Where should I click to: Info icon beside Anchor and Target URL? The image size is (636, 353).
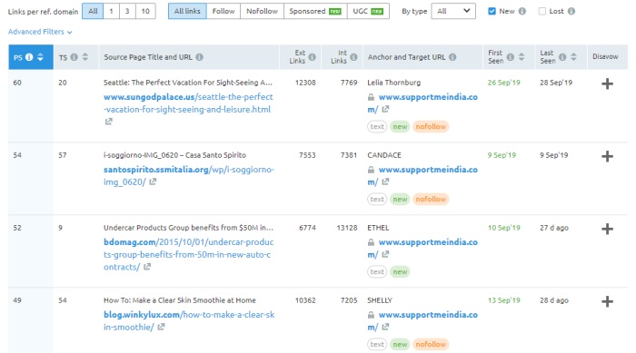[x=452, y=57]
